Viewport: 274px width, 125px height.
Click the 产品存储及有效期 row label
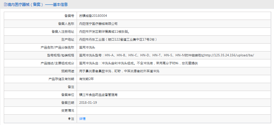click(61, 79)
